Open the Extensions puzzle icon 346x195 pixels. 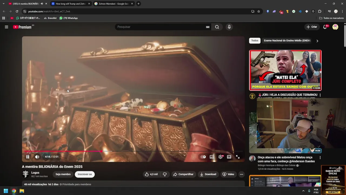tap(320, 11)
